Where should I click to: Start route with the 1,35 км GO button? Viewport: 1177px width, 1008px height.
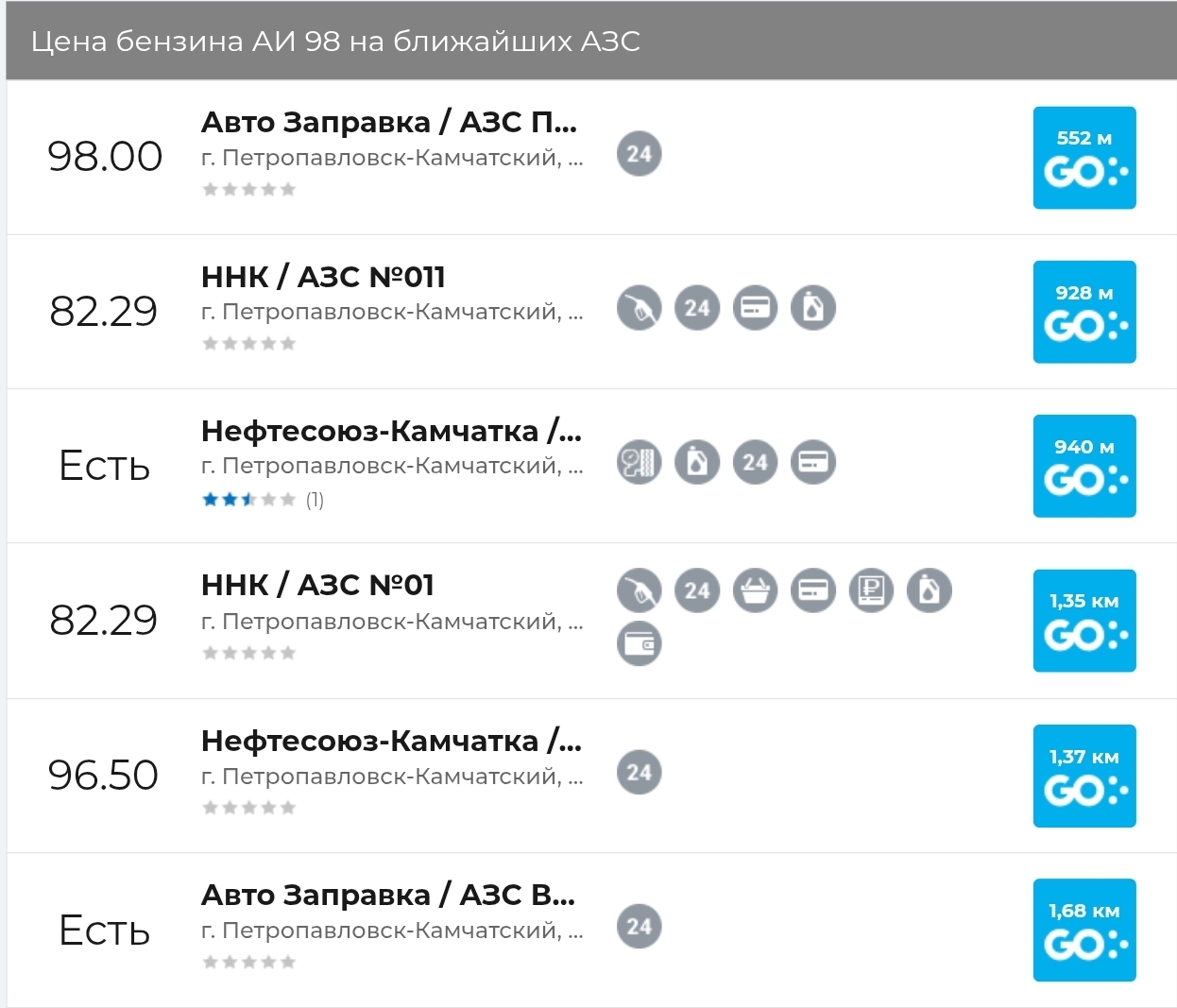point(1084,621)
